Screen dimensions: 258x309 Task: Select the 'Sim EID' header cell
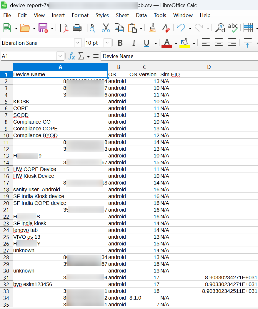209,74
